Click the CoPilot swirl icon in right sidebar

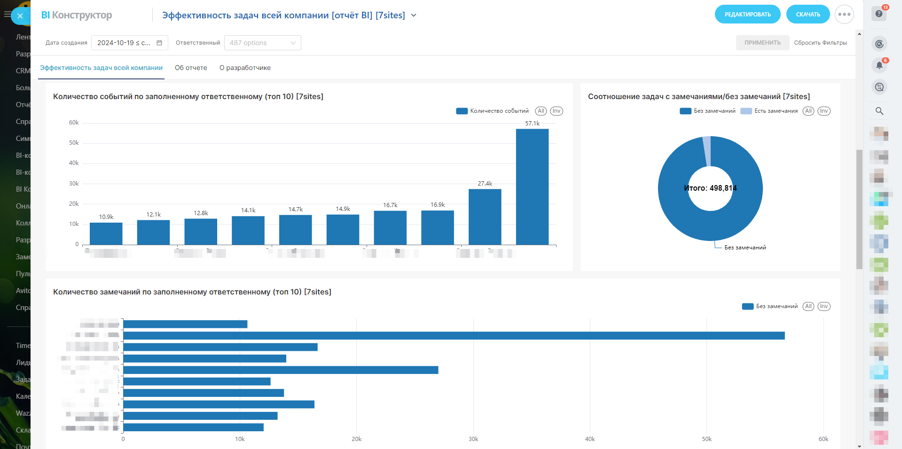tap(879, 44)
